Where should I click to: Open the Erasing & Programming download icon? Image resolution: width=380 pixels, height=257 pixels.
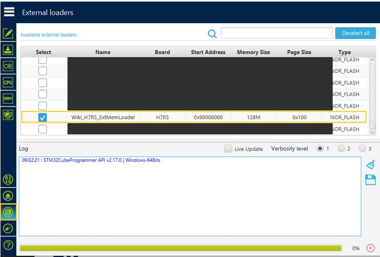(8, 50)
